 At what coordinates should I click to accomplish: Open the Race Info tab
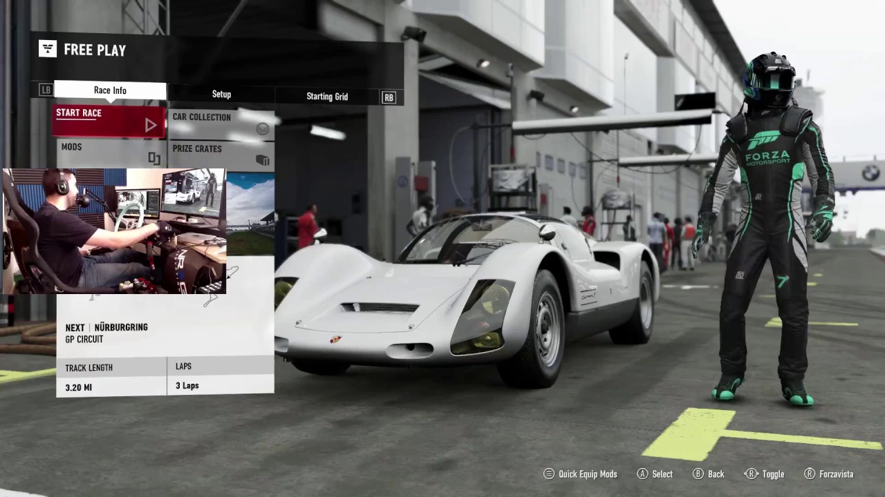[110, 90]
